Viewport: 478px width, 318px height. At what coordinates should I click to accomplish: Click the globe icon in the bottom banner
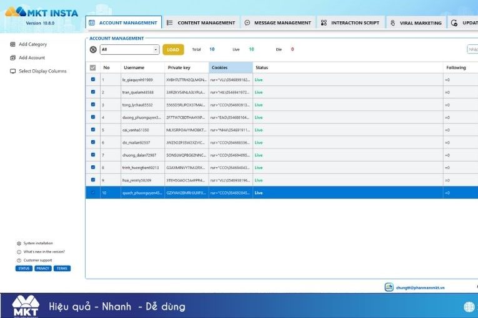click(469, 306)
